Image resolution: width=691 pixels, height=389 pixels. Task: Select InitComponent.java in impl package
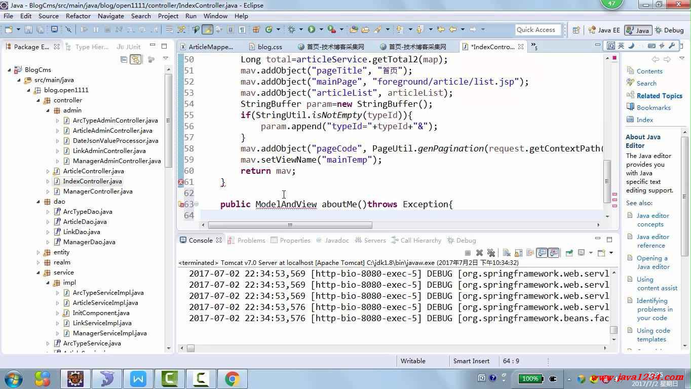click(101, 313)
